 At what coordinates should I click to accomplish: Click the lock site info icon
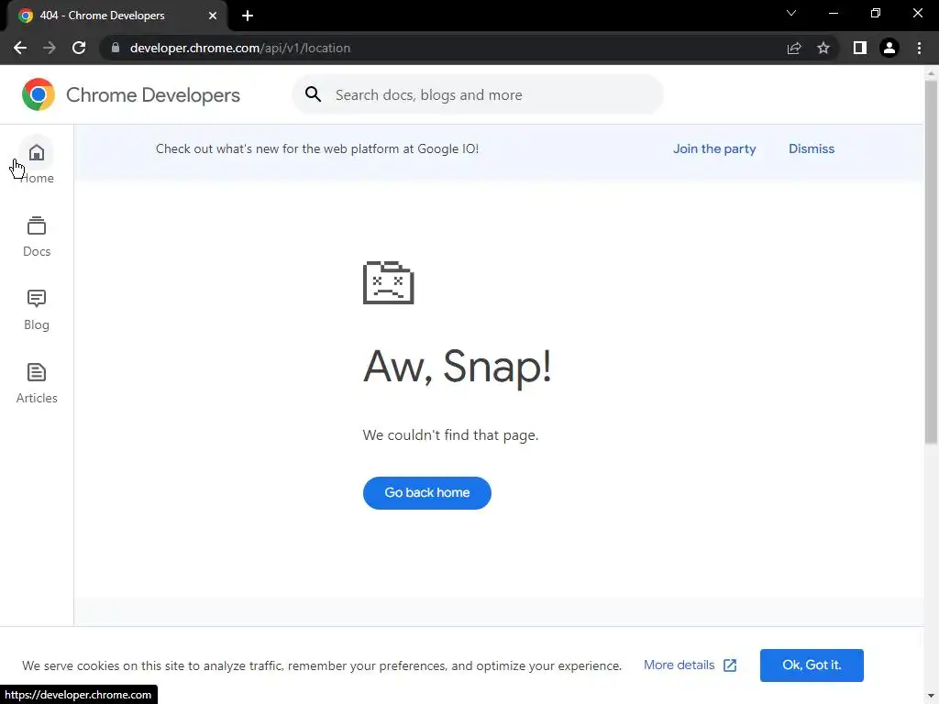(x=116, y=48)
